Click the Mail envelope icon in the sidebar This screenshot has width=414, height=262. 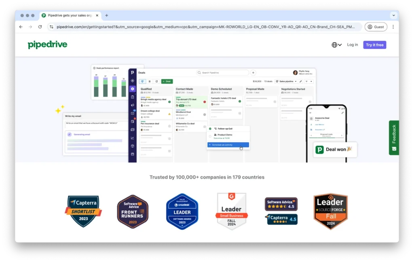[133, 113]
